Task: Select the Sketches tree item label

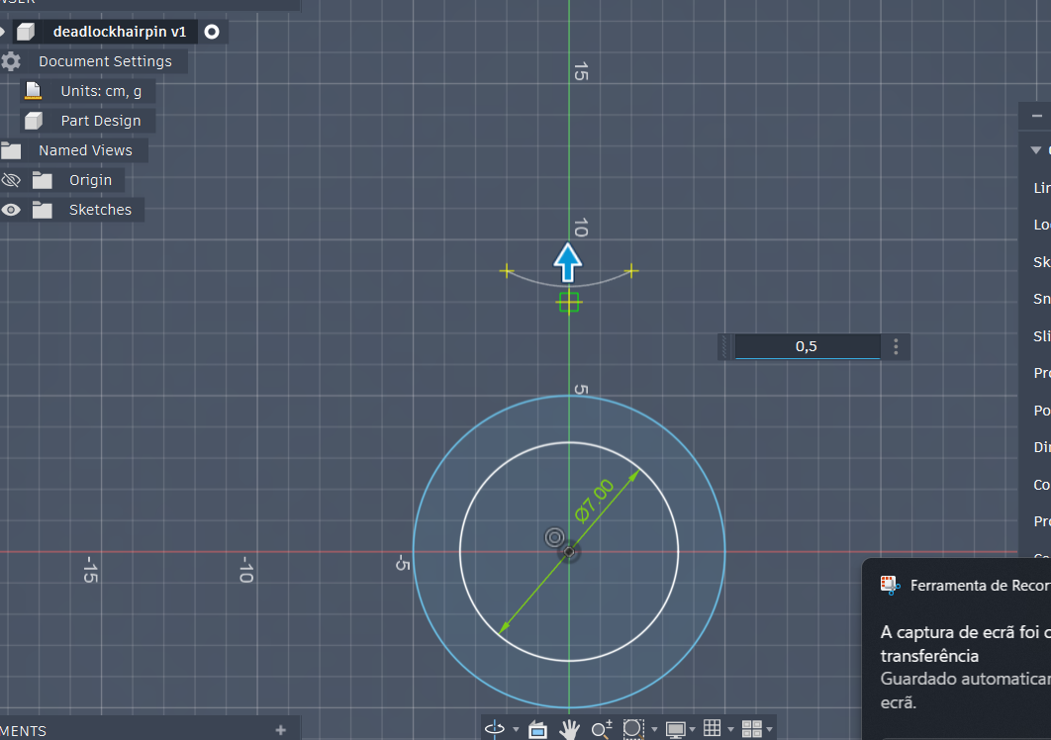Action: point(101,210)
